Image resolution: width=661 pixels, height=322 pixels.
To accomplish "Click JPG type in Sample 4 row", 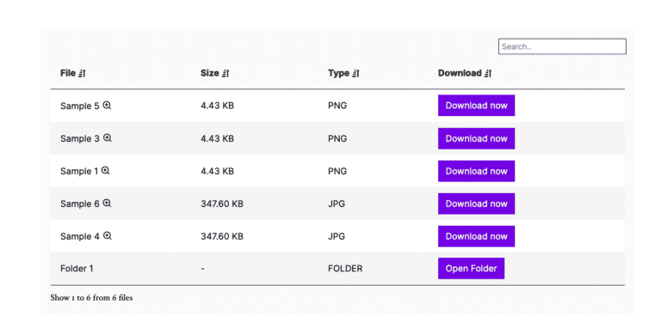I will [x=337, y=236].
